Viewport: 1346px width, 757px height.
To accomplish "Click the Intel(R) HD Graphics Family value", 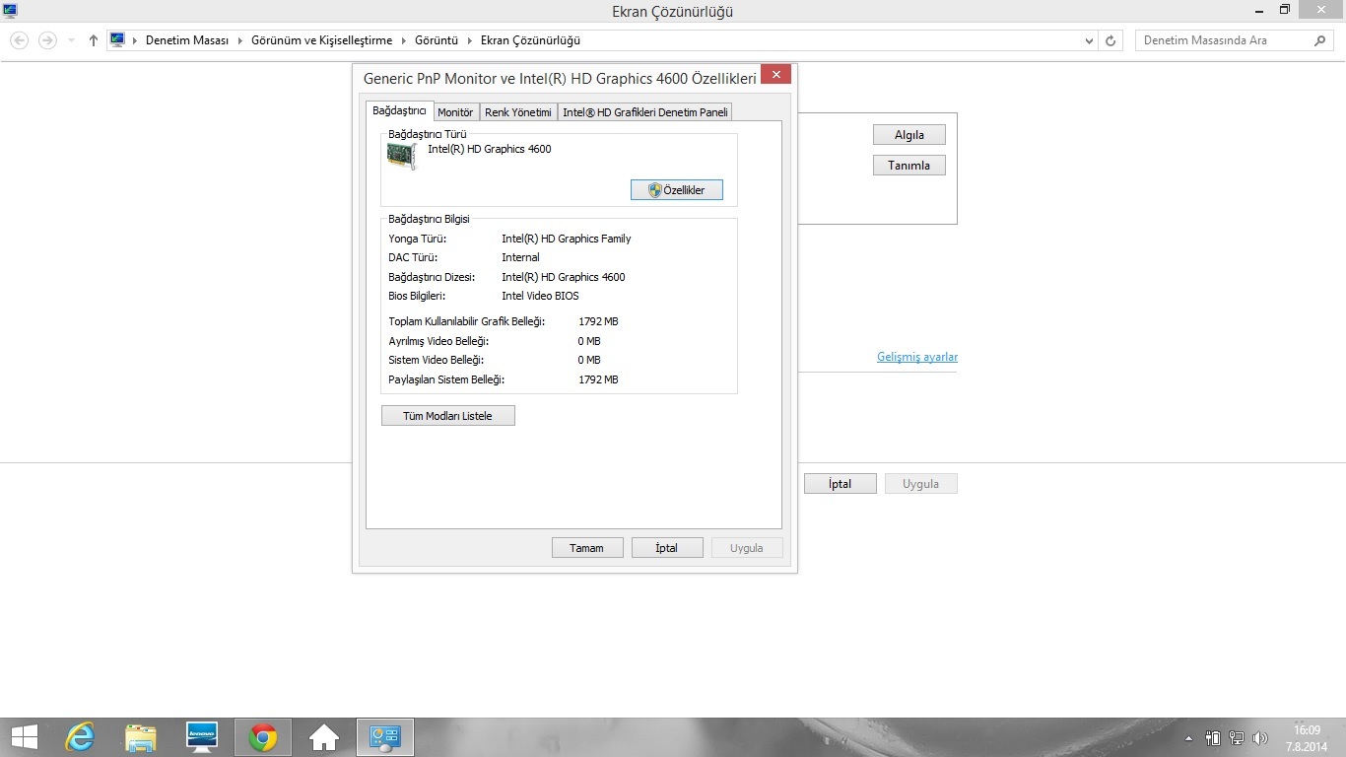I will 567,239.
